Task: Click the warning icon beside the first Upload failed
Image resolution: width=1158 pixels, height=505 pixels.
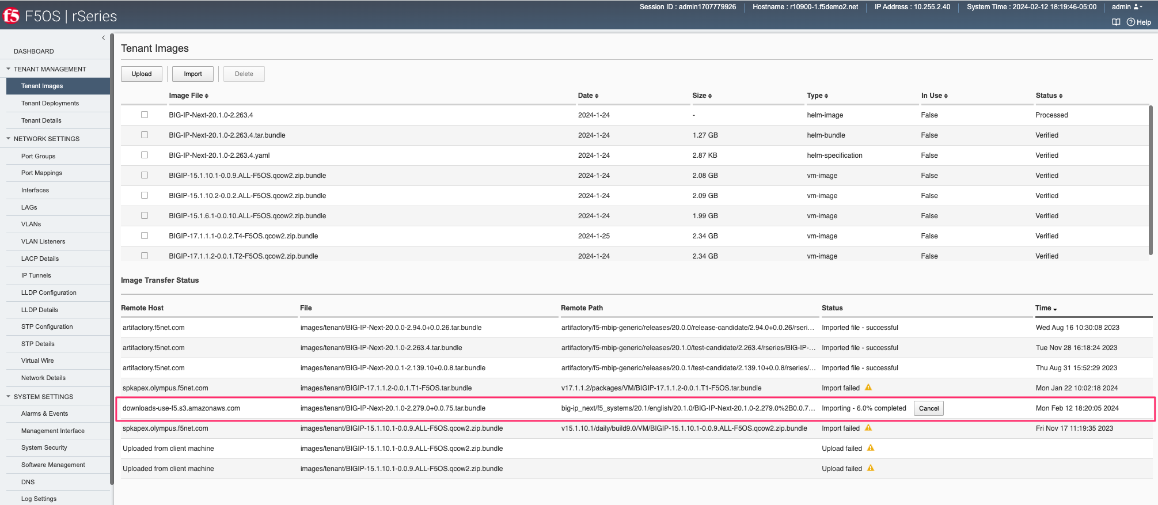Action: (871, 448)
